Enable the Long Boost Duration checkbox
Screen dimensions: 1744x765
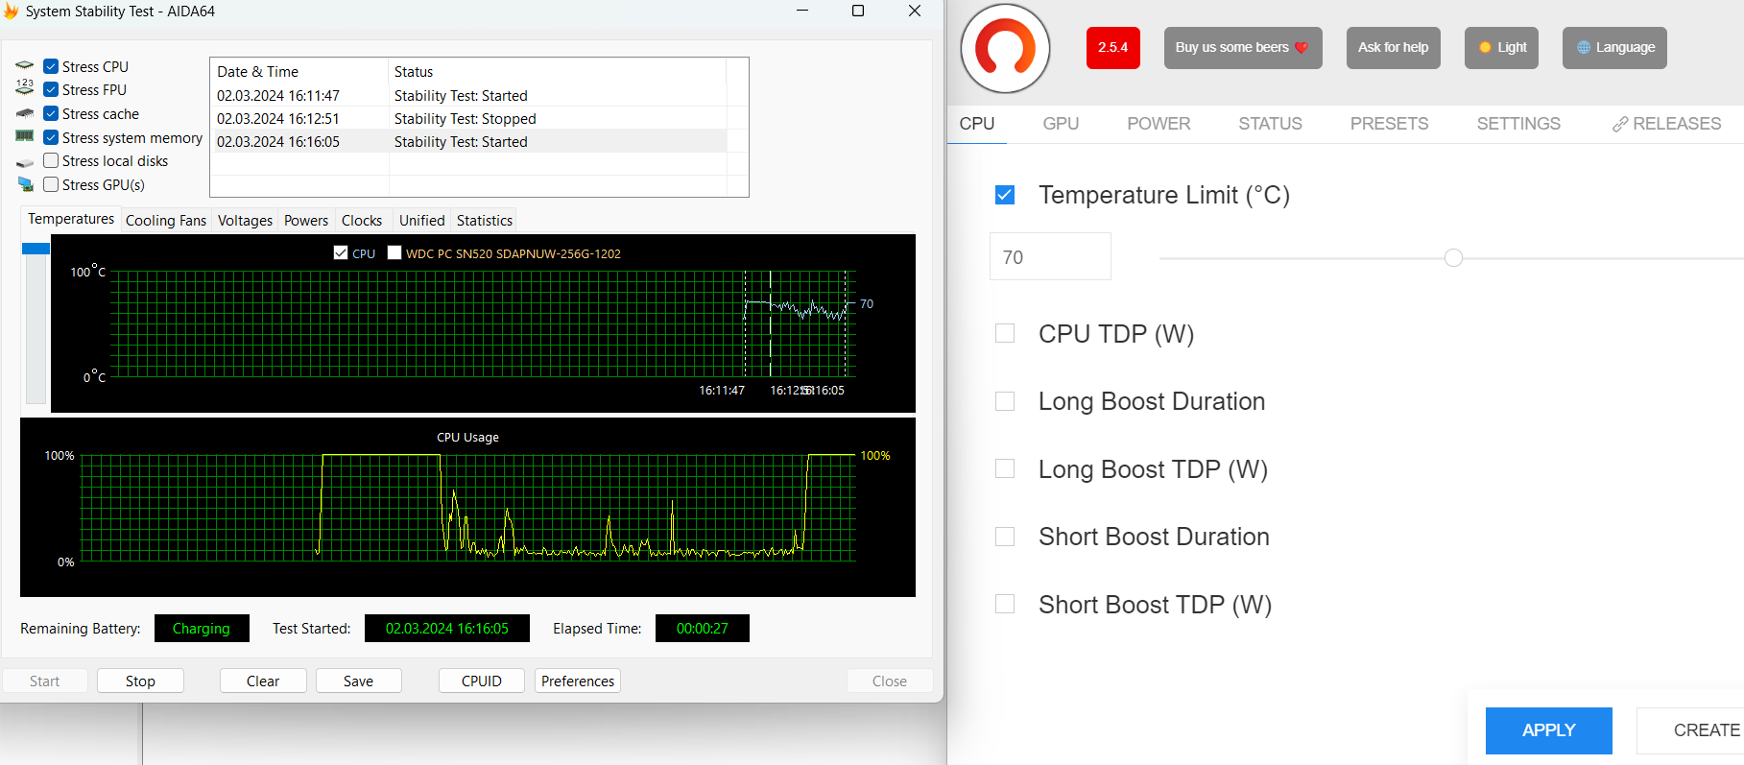tap(1005, 401)
